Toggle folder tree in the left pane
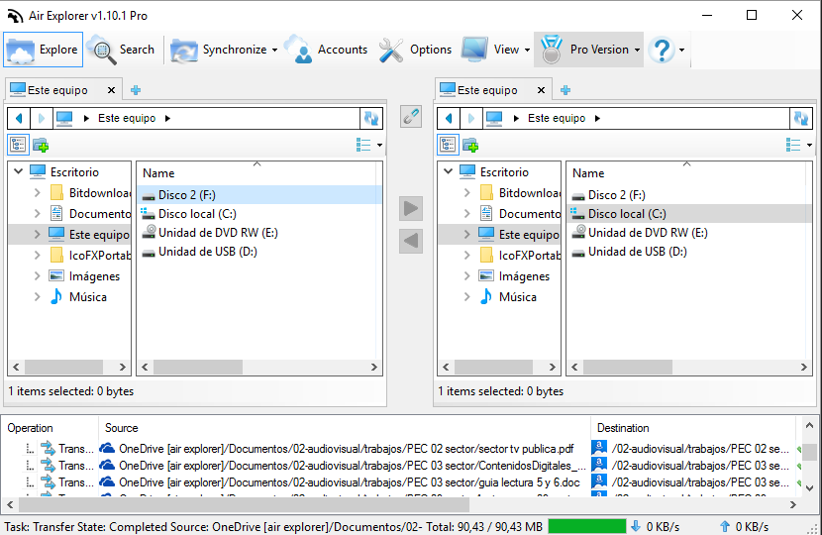Image resolution: width=822 pixels, height=535 pixels. (19, 145)
